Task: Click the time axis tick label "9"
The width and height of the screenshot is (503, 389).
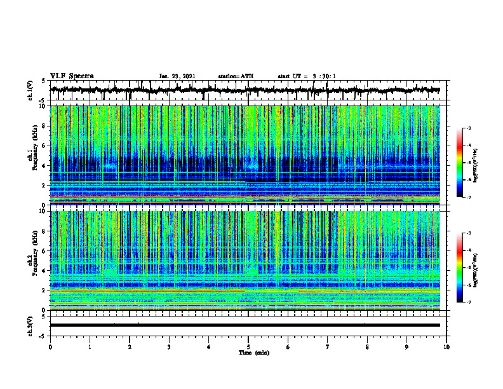Action: point(406,347)
